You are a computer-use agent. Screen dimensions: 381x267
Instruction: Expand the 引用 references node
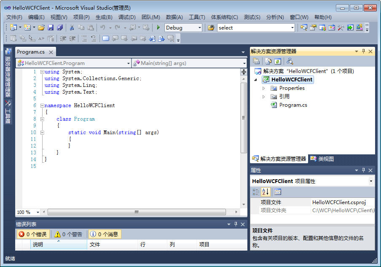tap(264, 97)
